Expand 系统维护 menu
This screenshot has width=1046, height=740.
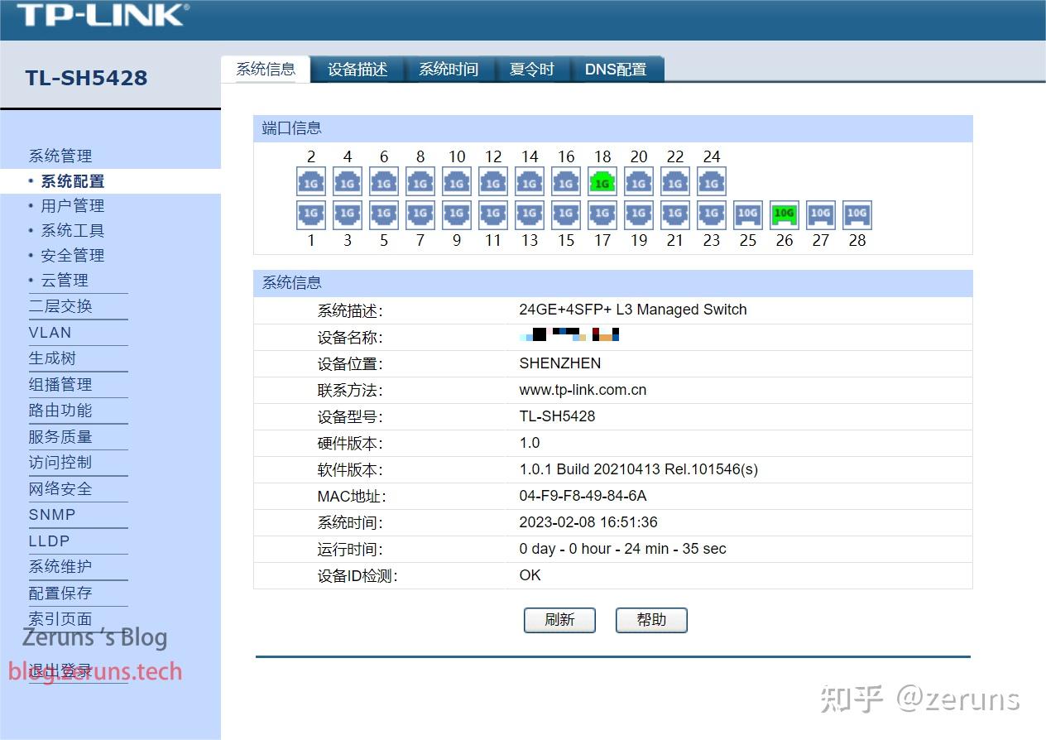click(x=60, y=567)
